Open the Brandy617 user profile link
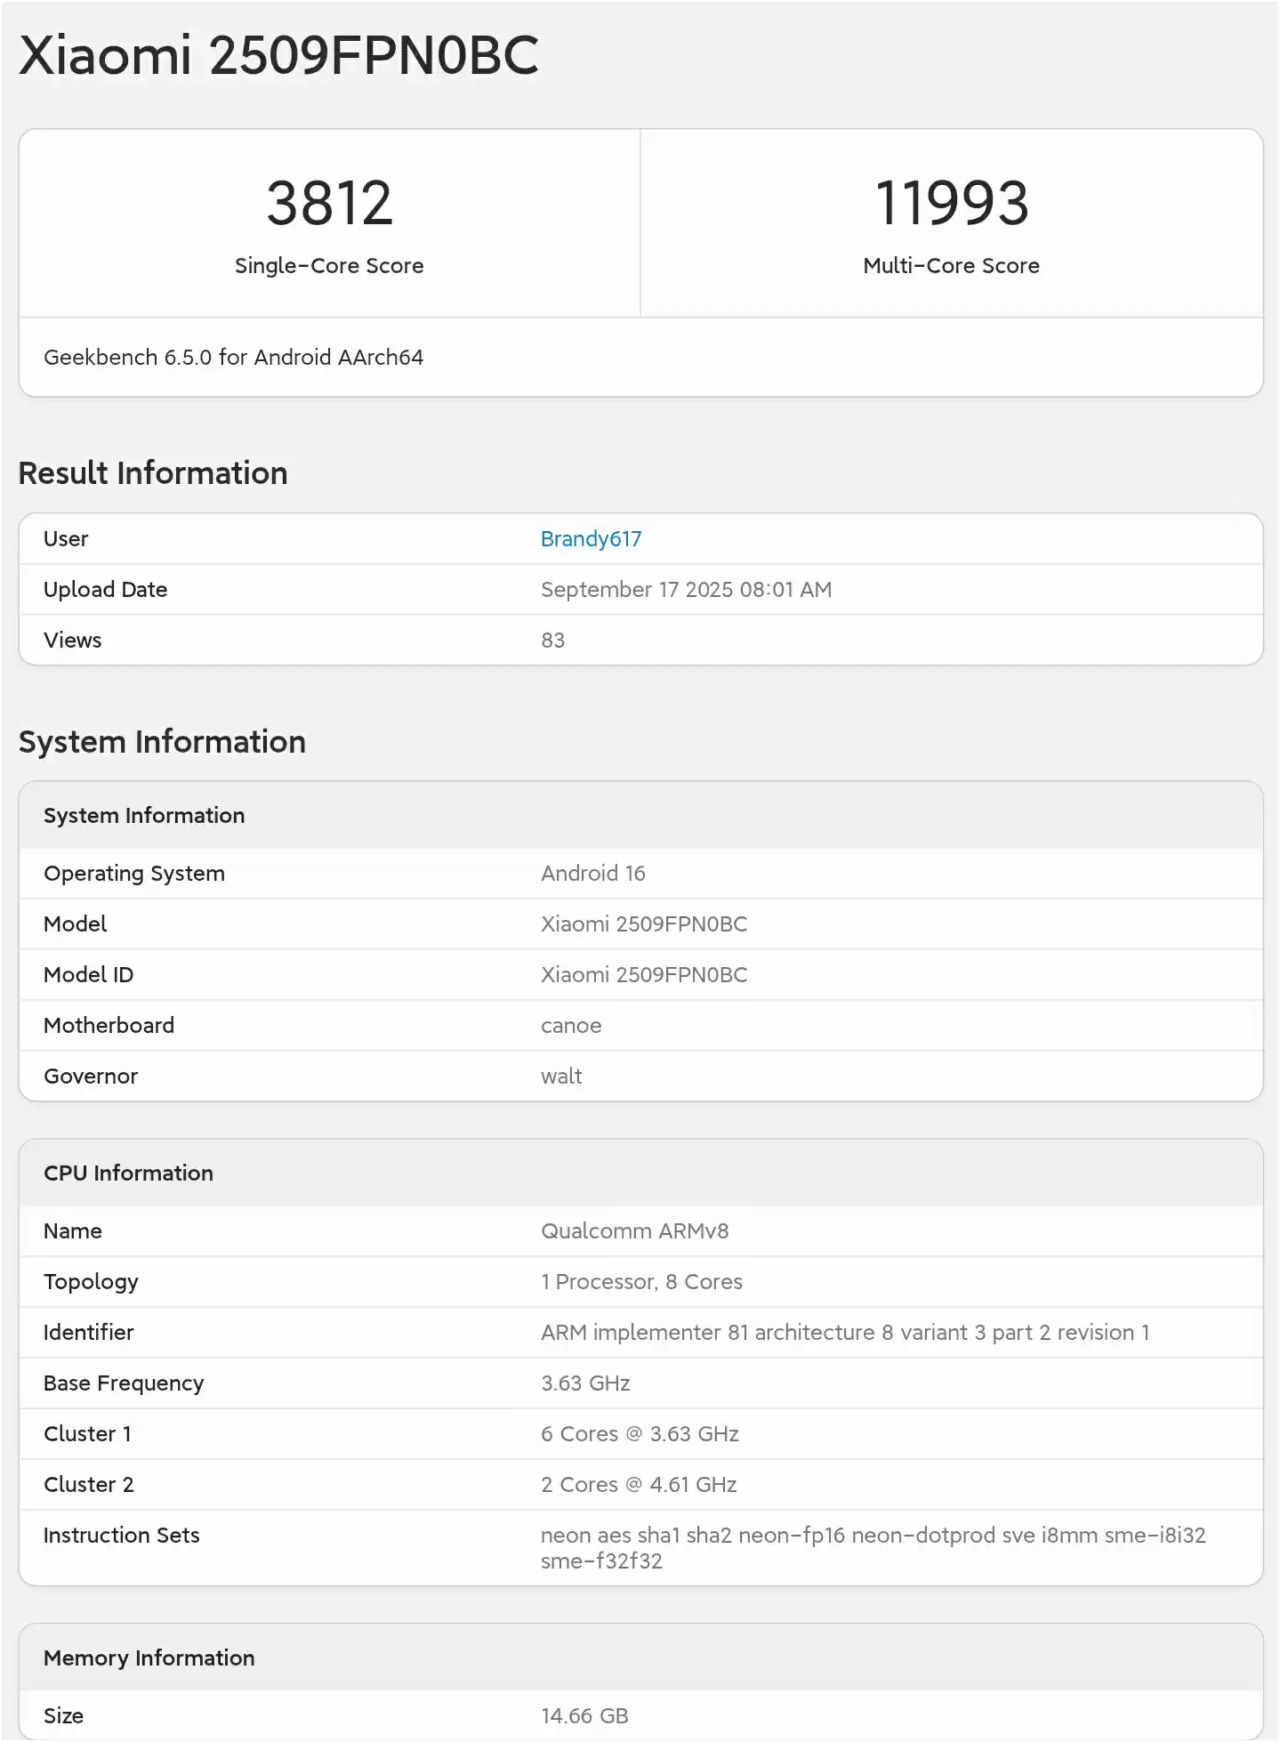Viewport: 1280px width, 1742px height. pyautogui.click(x=591, y=539)
